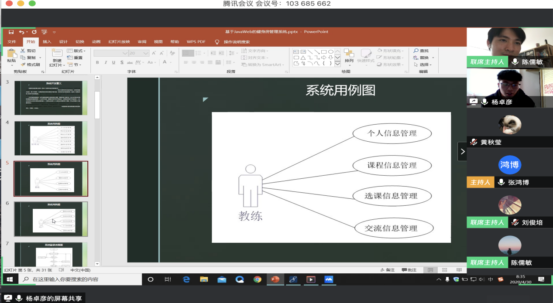The height and width of the screenshot is (303, 553).
Task: Select the oval shape in the shapes gallery
Action: [331, 51]
